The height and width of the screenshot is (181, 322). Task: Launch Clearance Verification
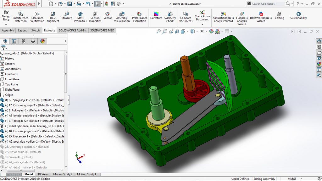click(37, 17)
